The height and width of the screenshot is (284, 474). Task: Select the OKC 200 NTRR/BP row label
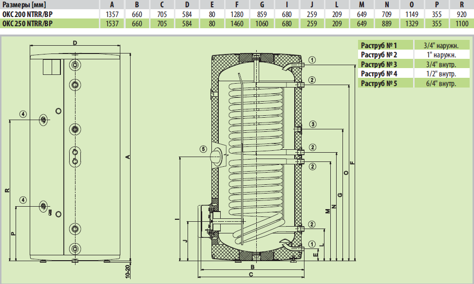point(28,14)
